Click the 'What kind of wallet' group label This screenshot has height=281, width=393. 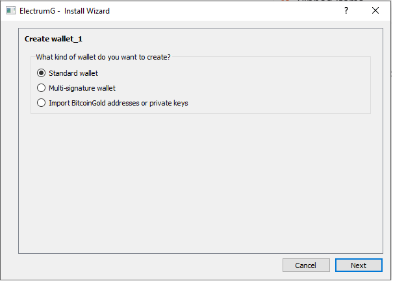(103, 57)
